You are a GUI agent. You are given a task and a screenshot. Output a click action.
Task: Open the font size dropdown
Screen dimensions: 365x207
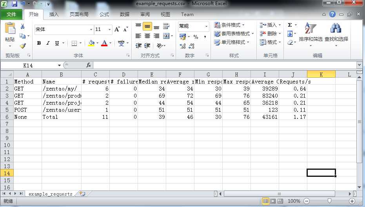click(x=109, y=29)
